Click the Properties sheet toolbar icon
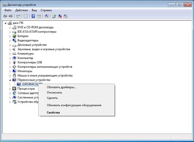Screen dimensions: 194x142 (x=26, y=16)
